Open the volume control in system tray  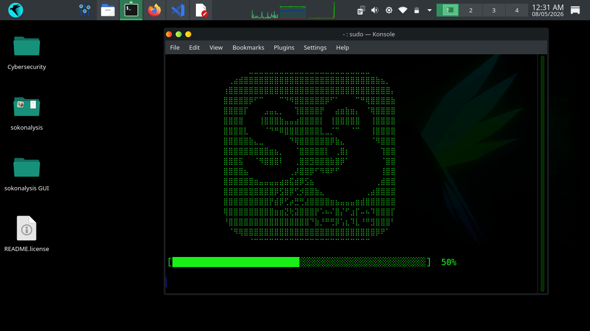(375, 10)
